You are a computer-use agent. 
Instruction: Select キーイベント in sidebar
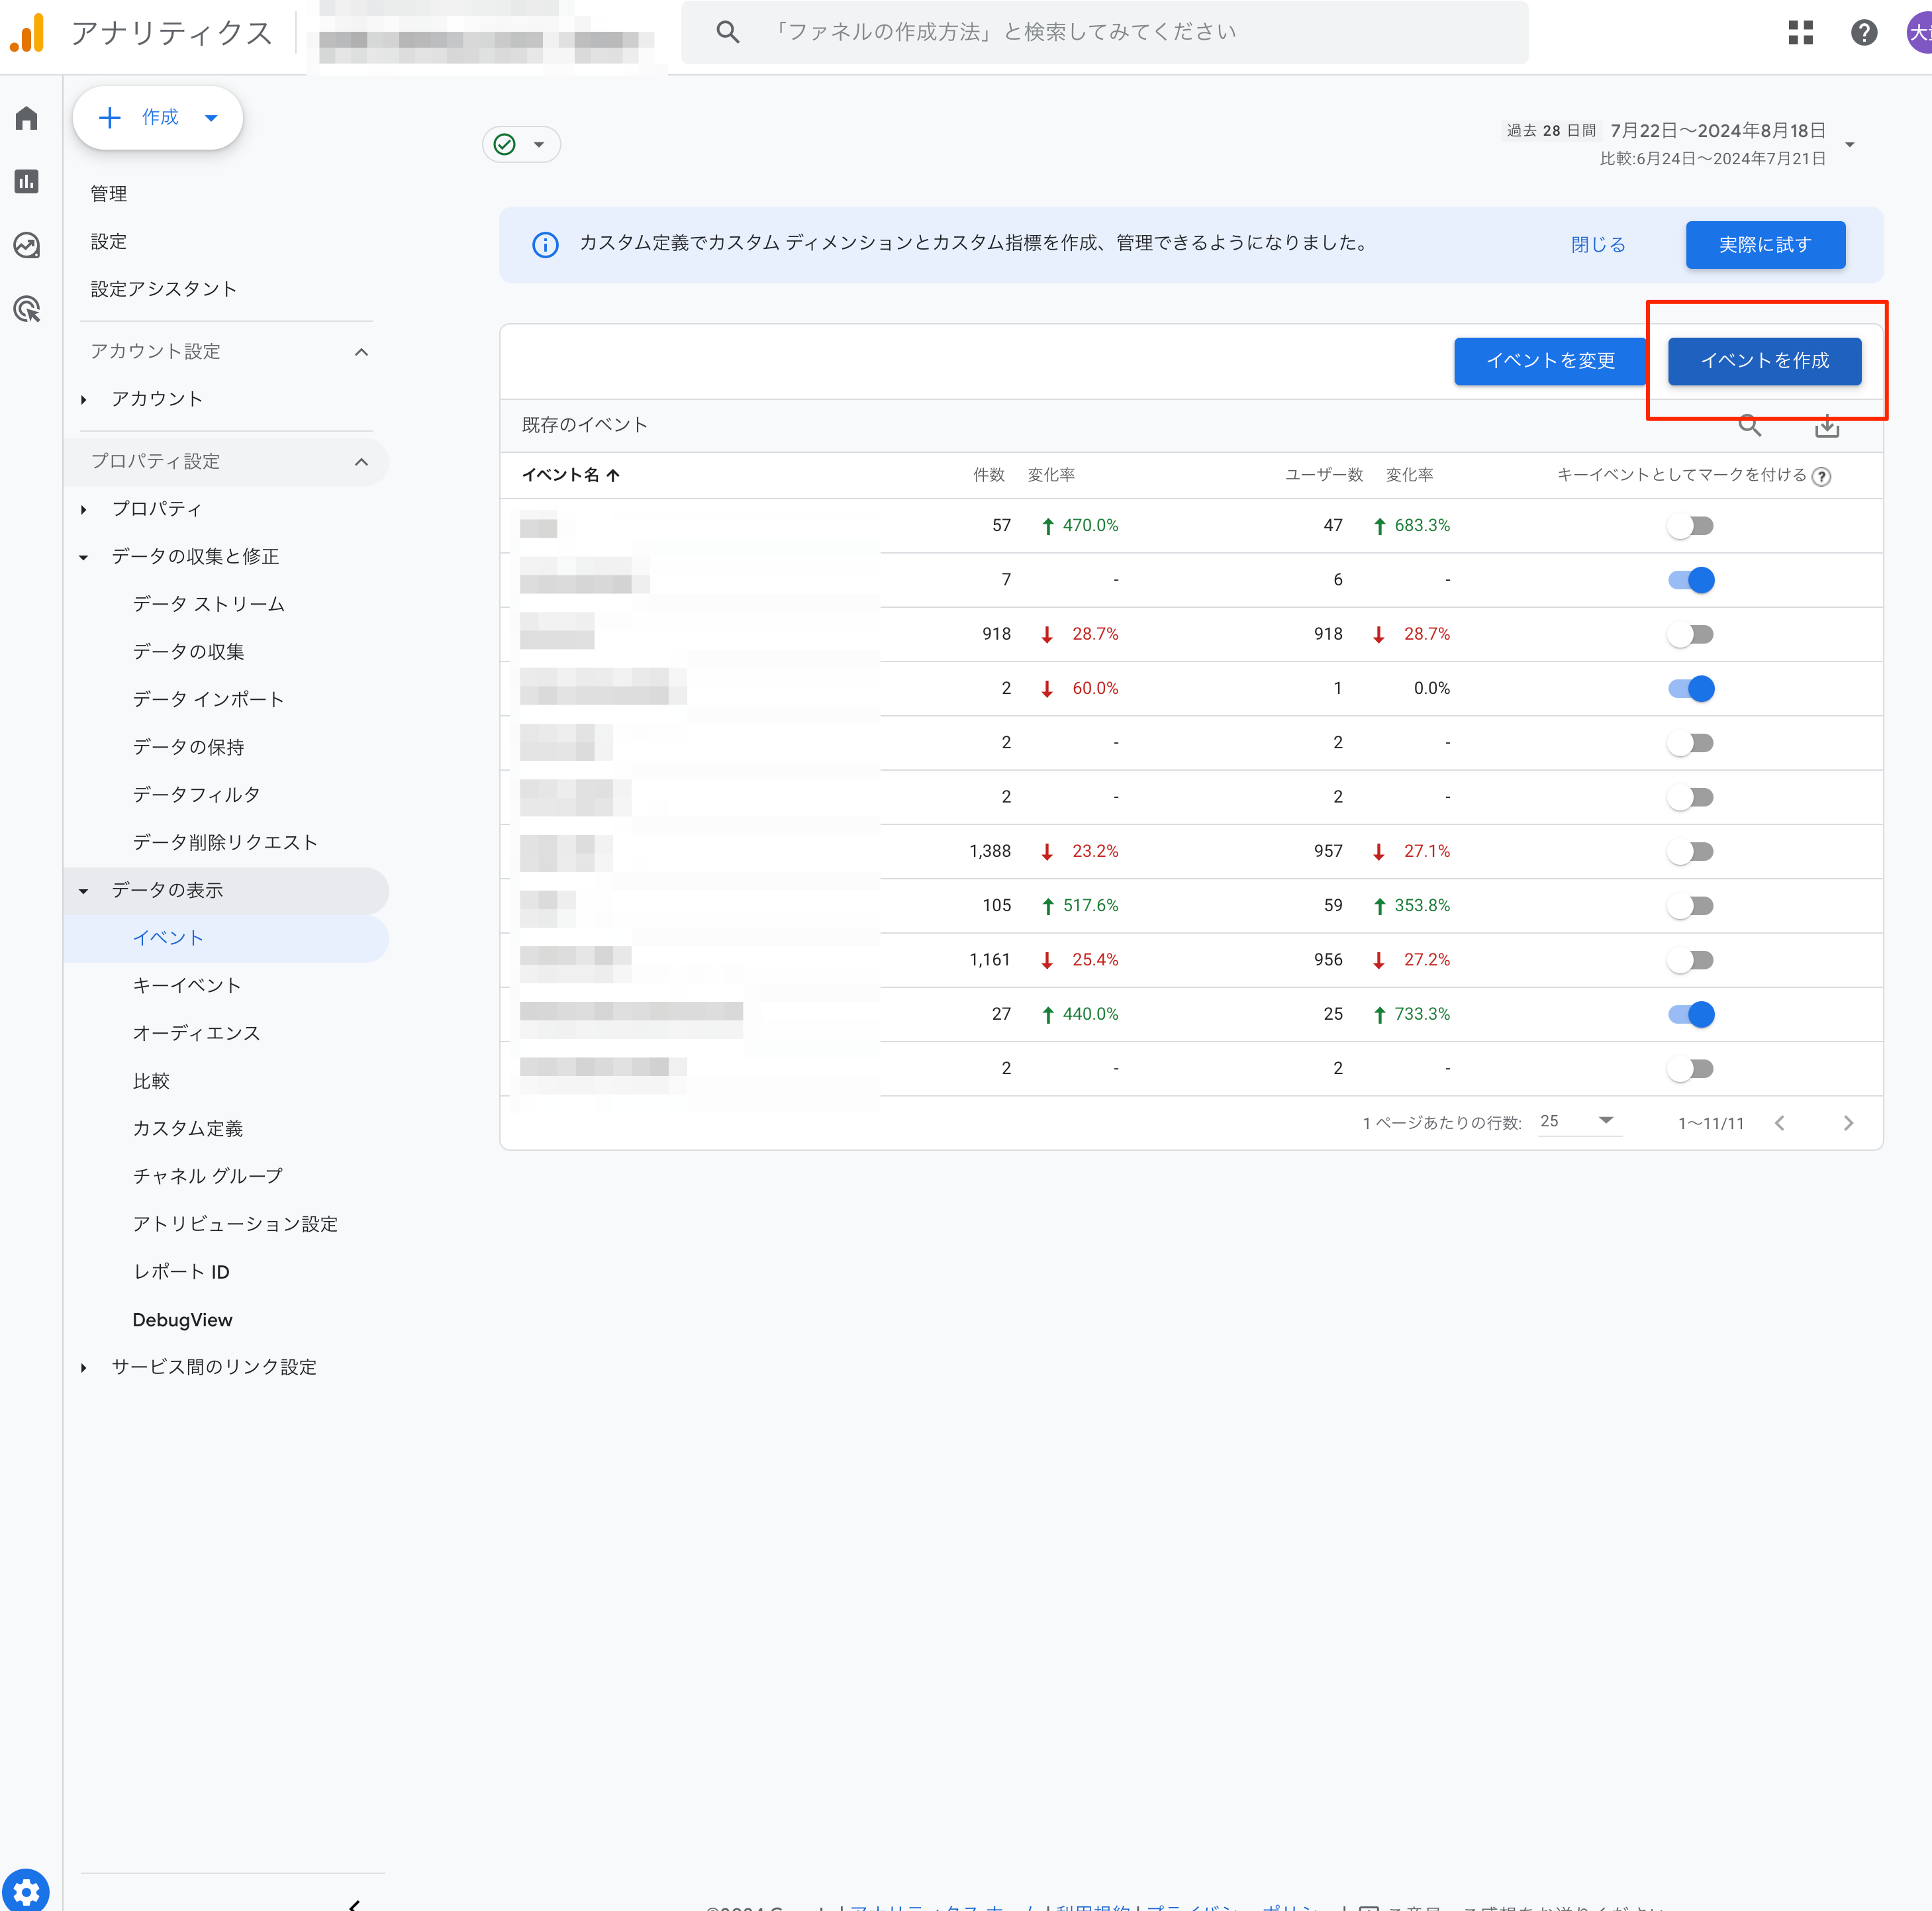[x=186, y=985]
